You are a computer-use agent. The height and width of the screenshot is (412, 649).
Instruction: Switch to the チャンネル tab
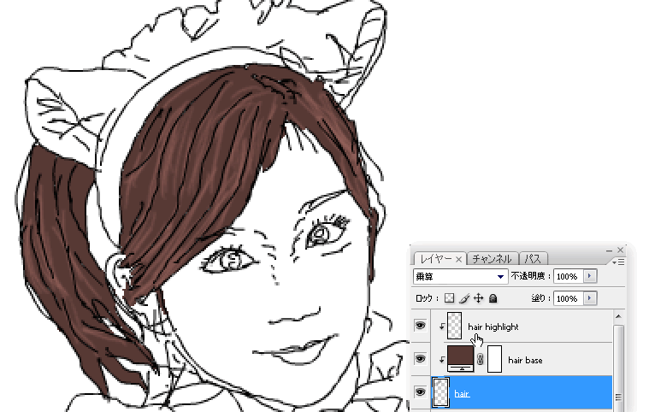pos(492,259)
